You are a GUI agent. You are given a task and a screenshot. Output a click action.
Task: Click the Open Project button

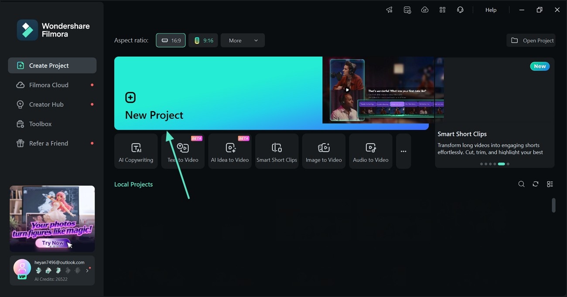tap(531, 40)
